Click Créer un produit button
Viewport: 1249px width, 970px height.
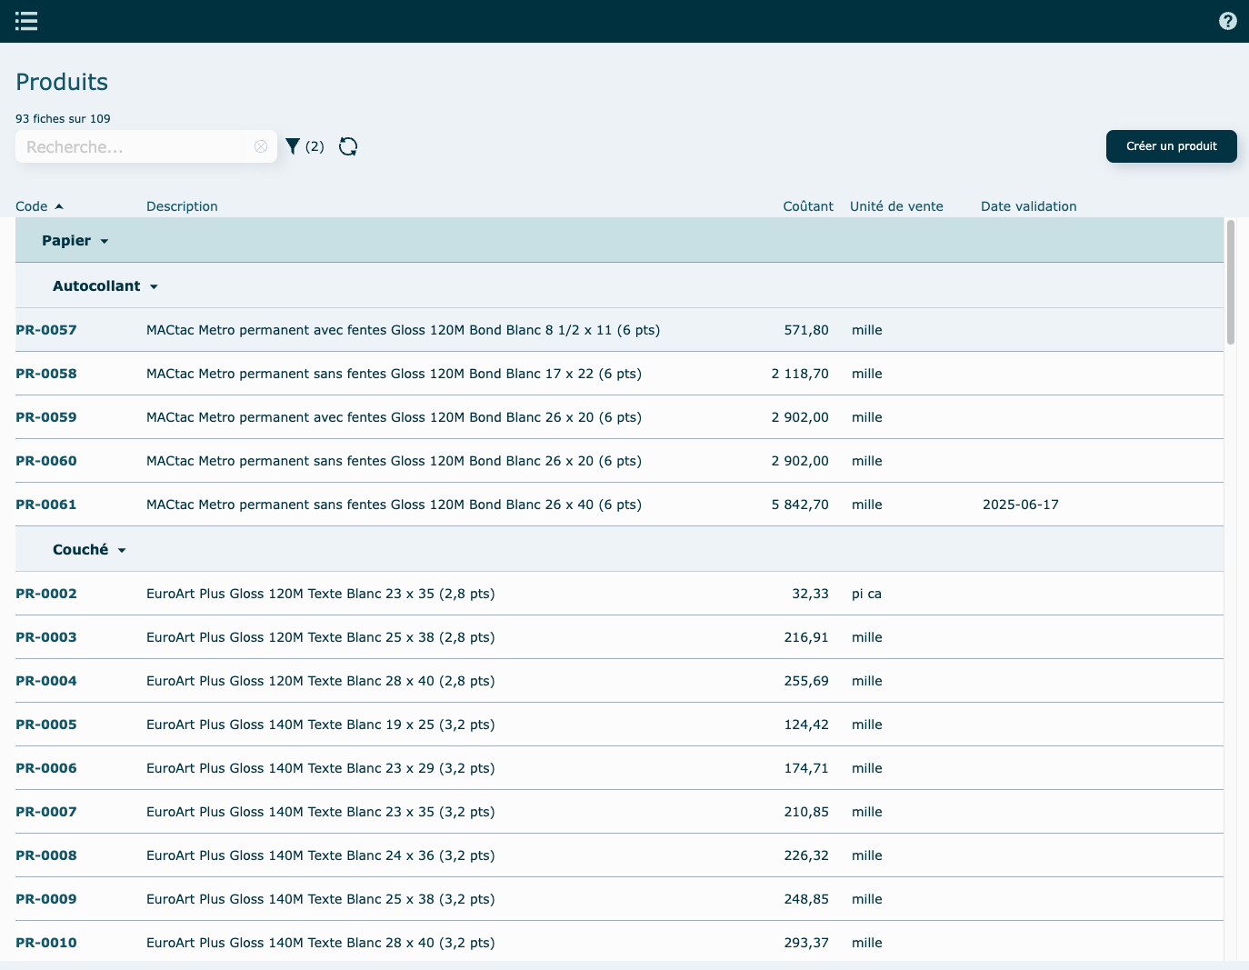tap(1171, 146)
